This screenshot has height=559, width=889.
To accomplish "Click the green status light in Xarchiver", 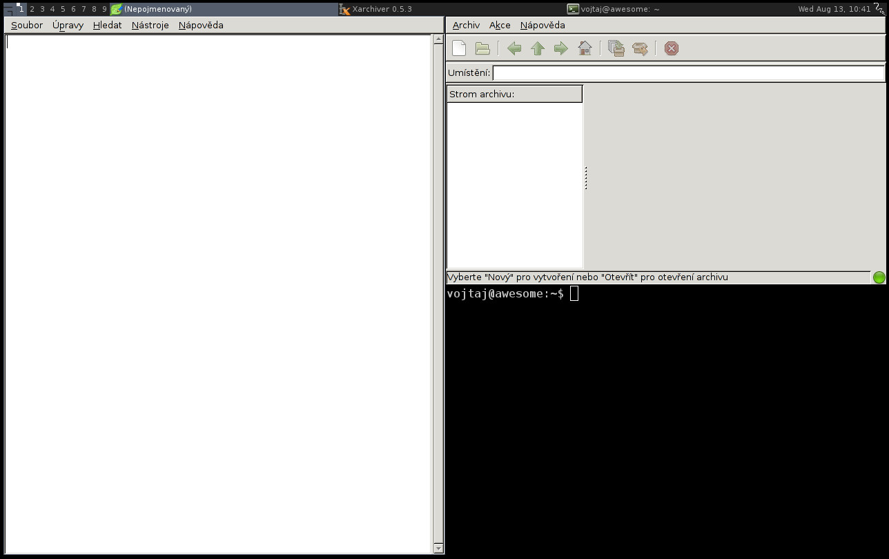I will [879, 277].
